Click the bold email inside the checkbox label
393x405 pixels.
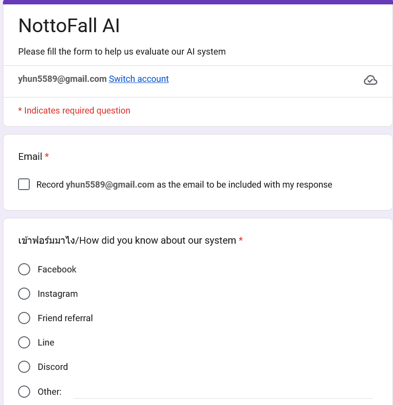click(110, 185)
